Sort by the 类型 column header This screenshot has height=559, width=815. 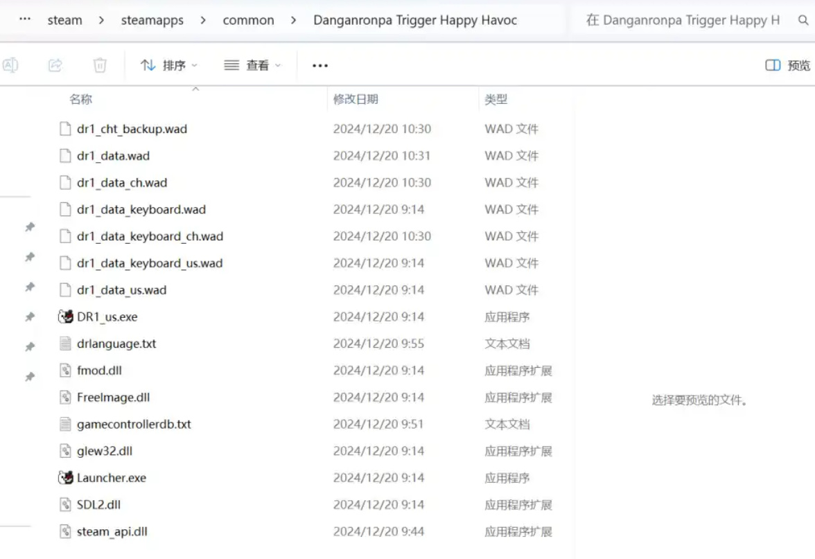tap(496, 99)
